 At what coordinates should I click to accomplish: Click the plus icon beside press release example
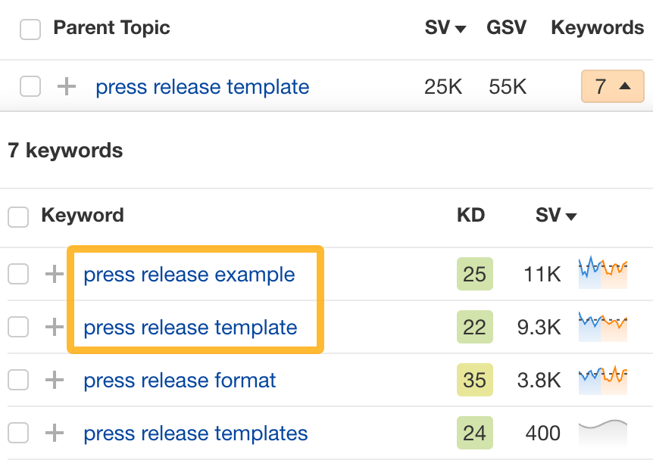[53, 274]
